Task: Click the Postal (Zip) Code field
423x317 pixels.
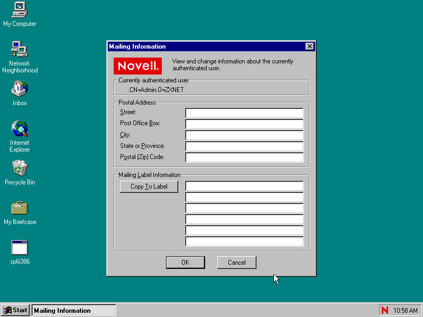Action: (244, 157)
